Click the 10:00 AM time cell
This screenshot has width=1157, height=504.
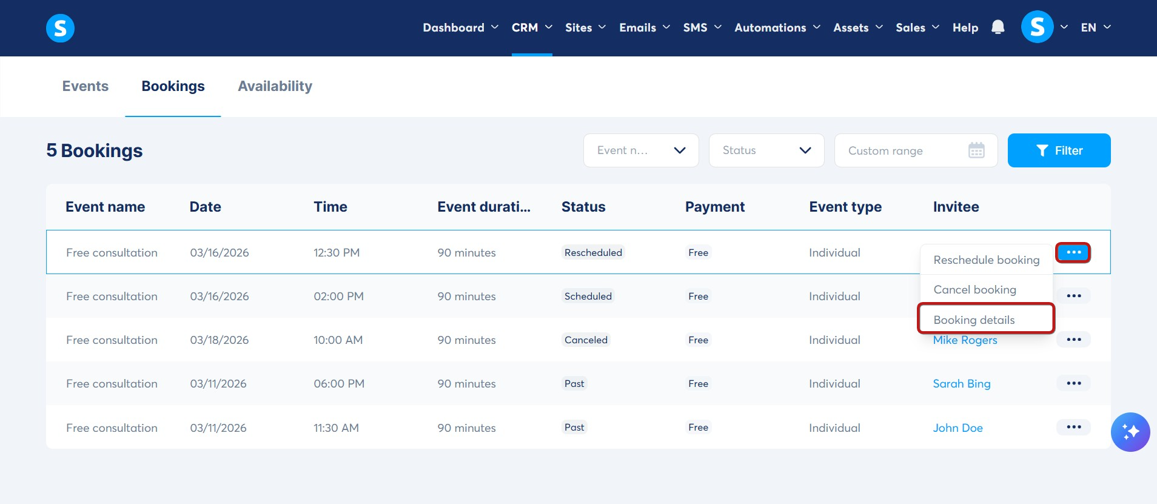coord(338,340)
